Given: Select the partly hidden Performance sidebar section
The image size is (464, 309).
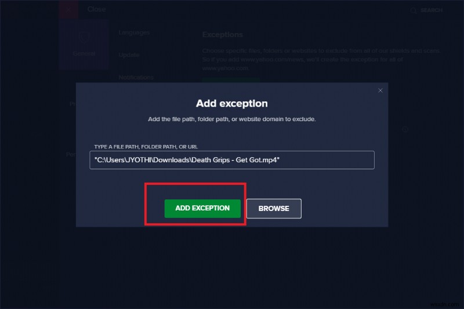Looking at the screenshot, I should tap(71, 155).
